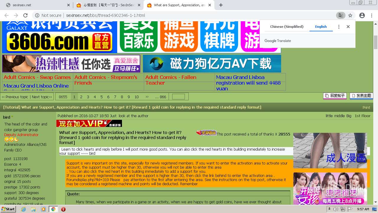Click the taskbar clock showing 9:57 AM

(363, 209)
